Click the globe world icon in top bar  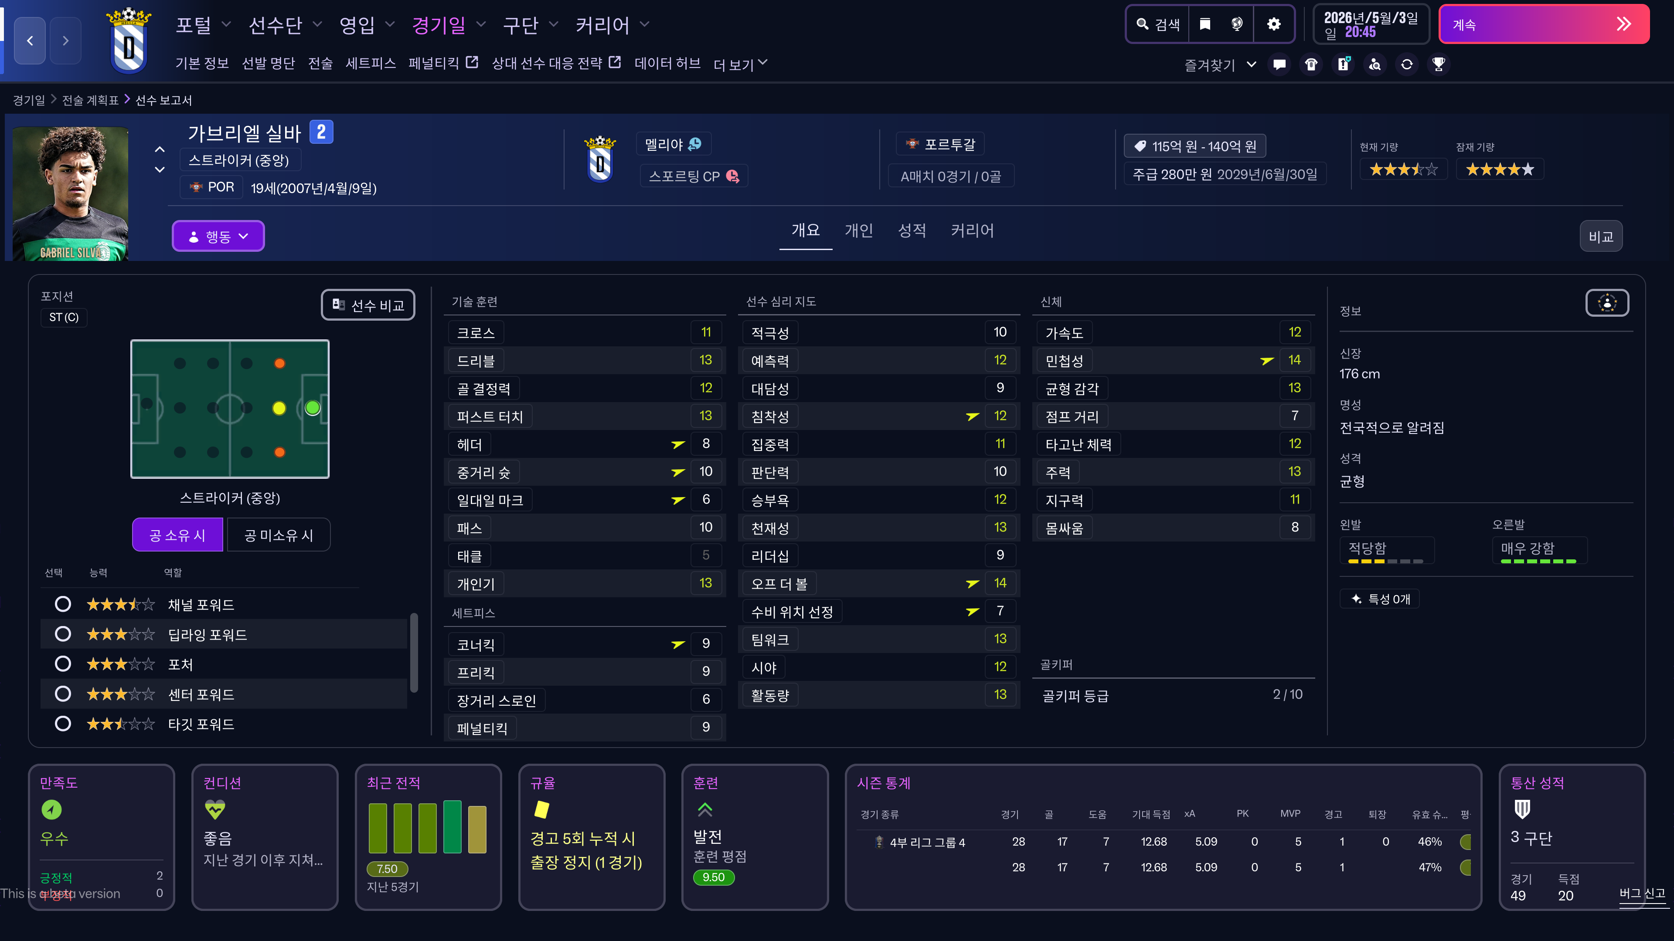point(1237,24)
